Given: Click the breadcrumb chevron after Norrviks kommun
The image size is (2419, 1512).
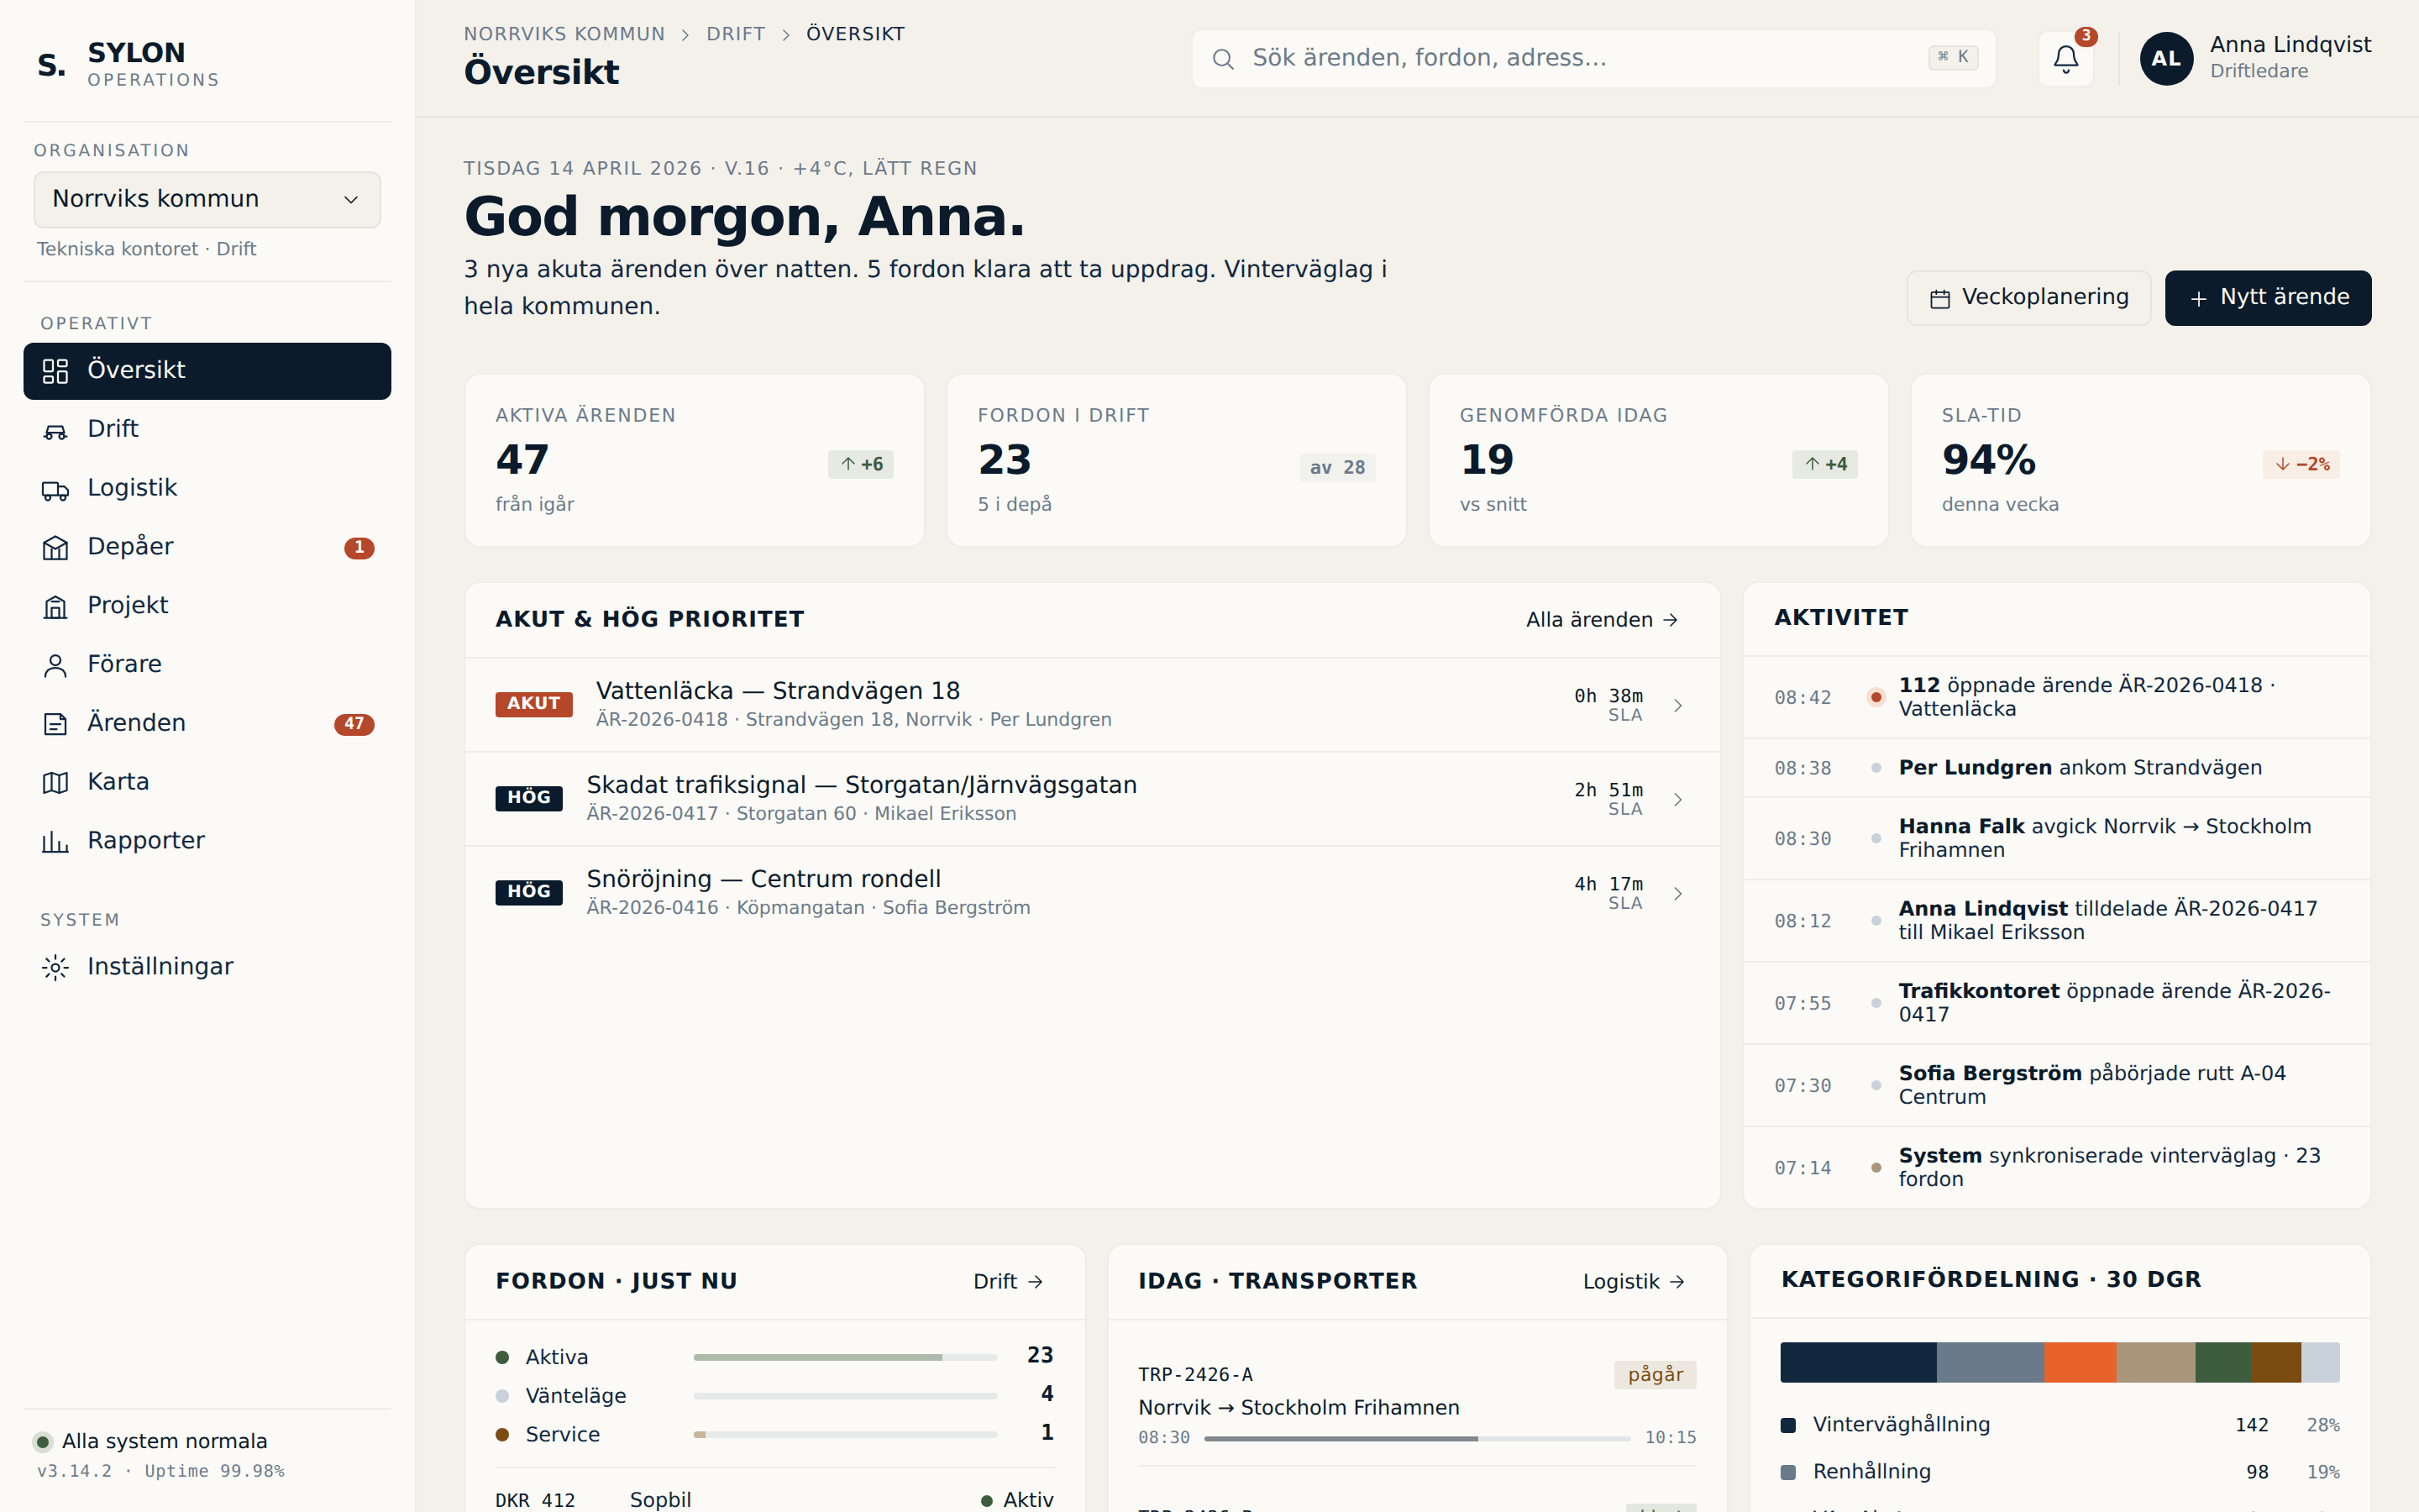Looking at the screenshot, I should click(685, 35).
